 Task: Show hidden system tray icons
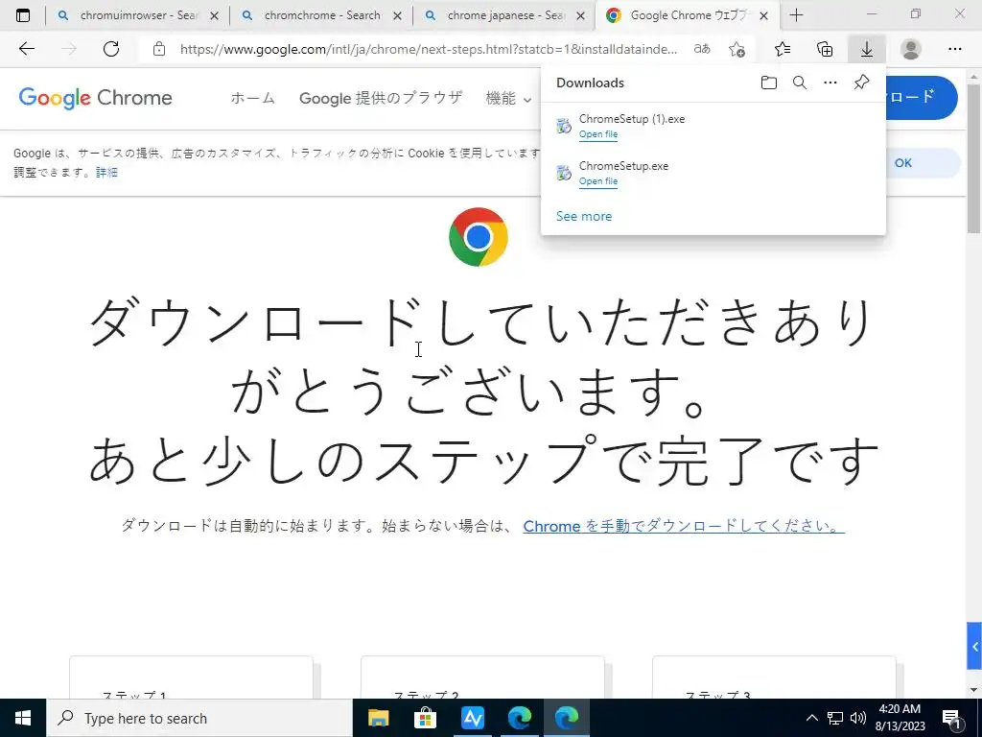point(811,718)
